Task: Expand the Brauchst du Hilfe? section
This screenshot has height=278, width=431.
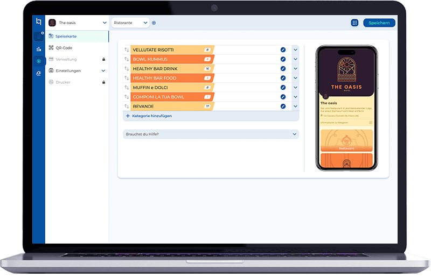Action: tap(295, 134)
